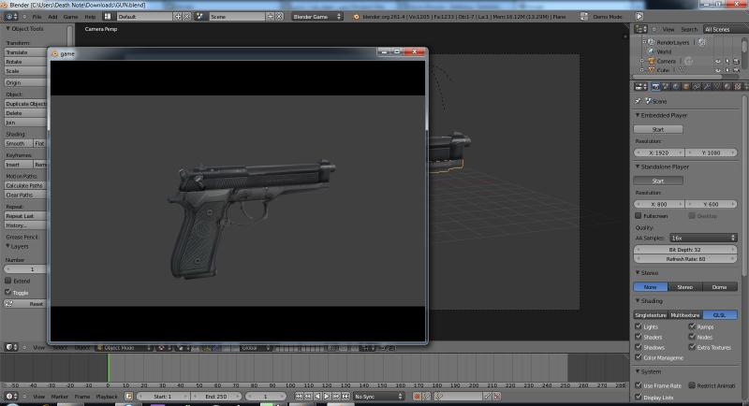
Task: Open the info editor type selector
Action: (11, 16)
